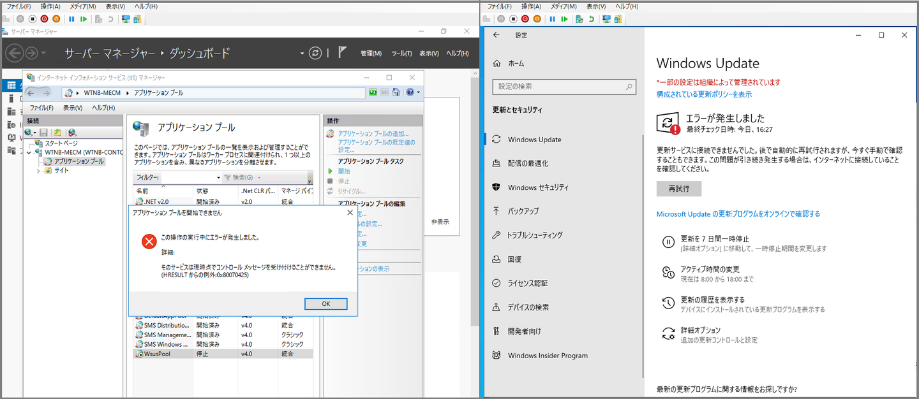Open ファイル(F) menu in left VM window
The image size is (919, 399).
pos(19,6)
